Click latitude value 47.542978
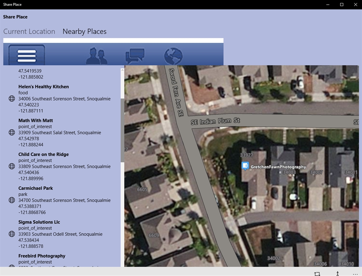The image size is (362, 276). tap(29, 139)
